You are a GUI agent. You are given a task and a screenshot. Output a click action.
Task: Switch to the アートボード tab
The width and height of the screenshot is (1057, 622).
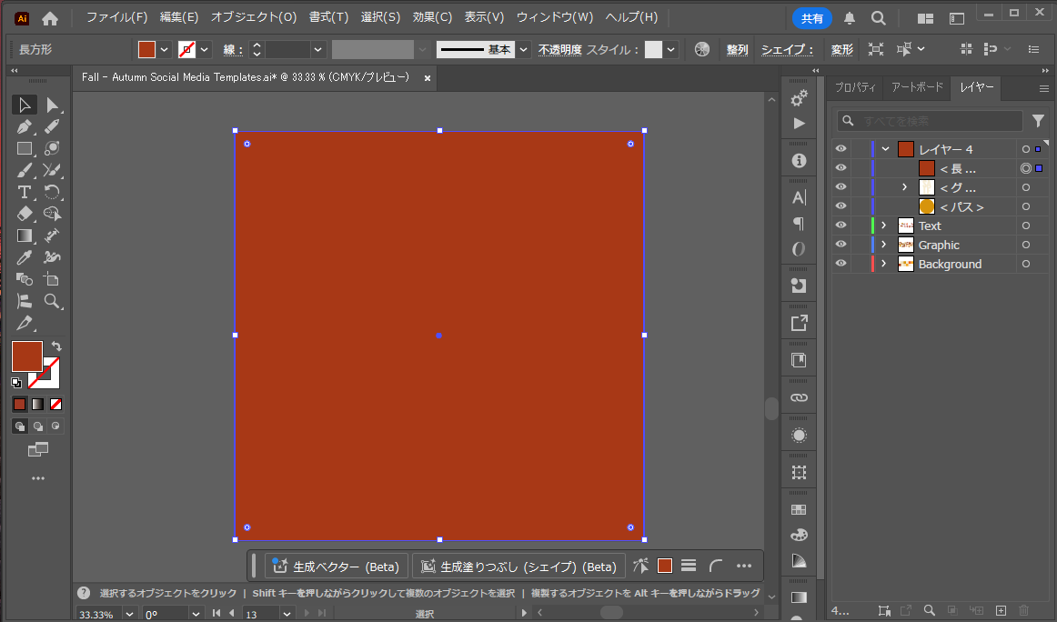tap(917, 87)
